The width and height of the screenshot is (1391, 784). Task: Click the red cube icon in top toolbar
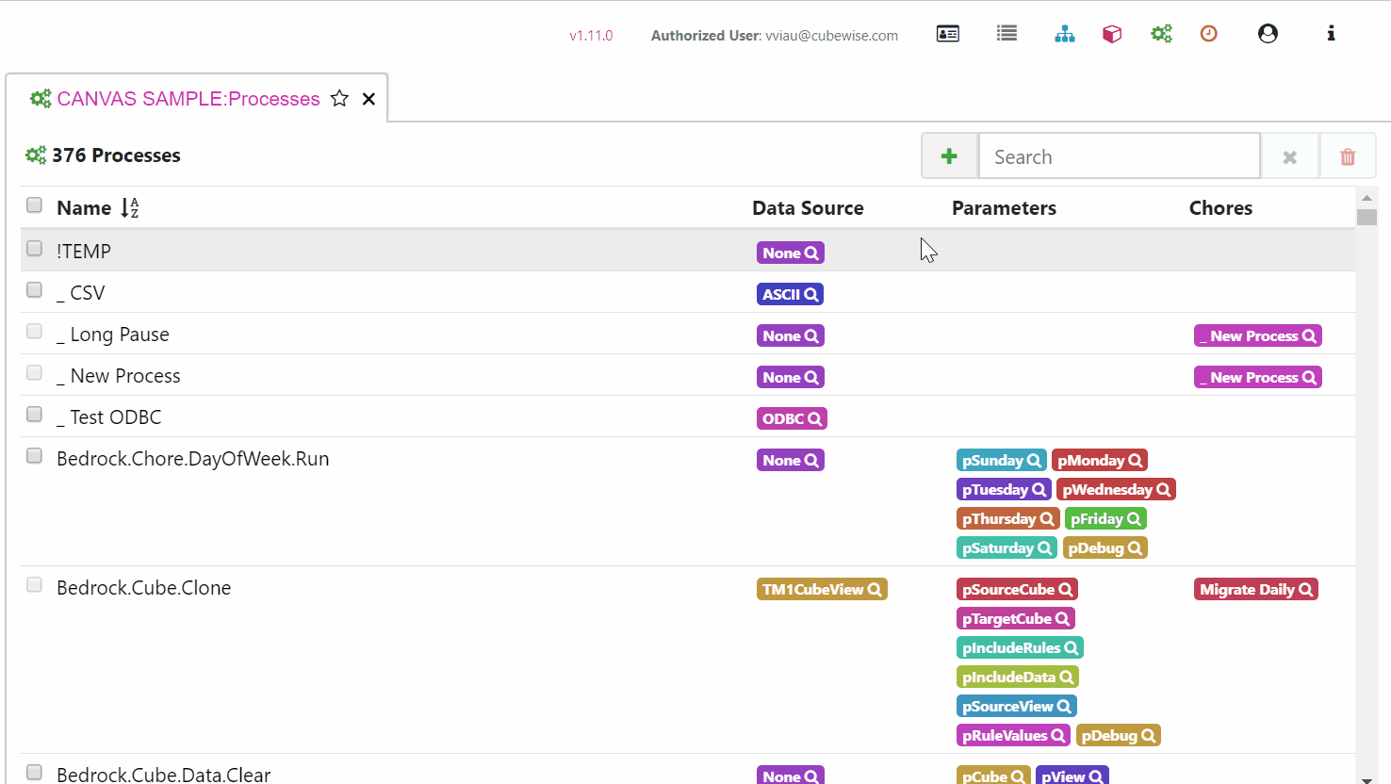point(1112,34)
